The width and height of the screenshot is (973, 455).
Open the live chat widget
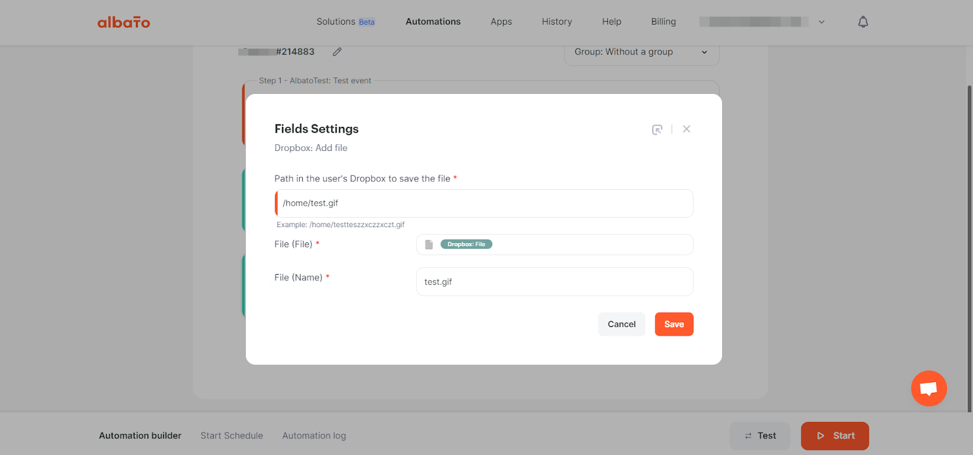point(929,388)
